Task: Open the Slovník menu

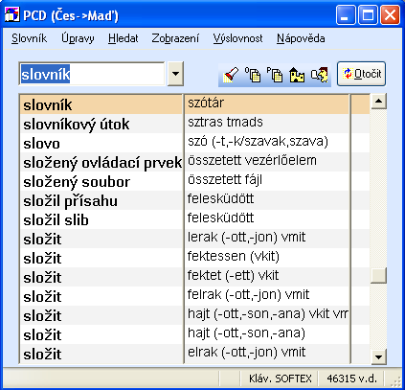Action: pyautogui.click(x=30, y=38)
